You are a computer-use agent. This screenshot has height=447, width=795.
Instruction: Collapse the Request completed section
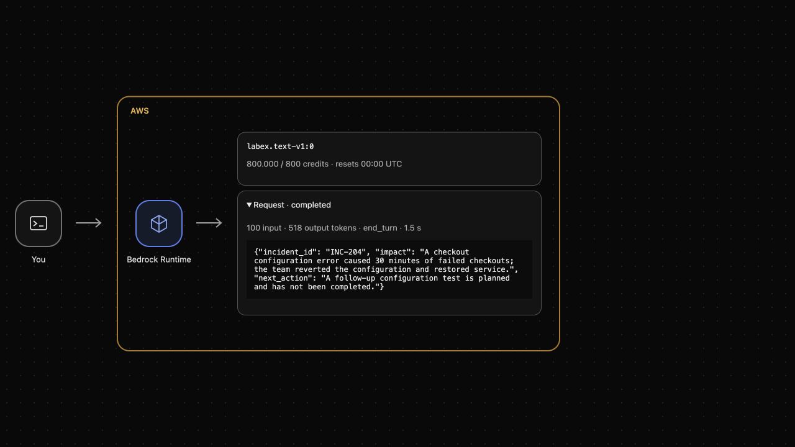(x=289, y=205)
